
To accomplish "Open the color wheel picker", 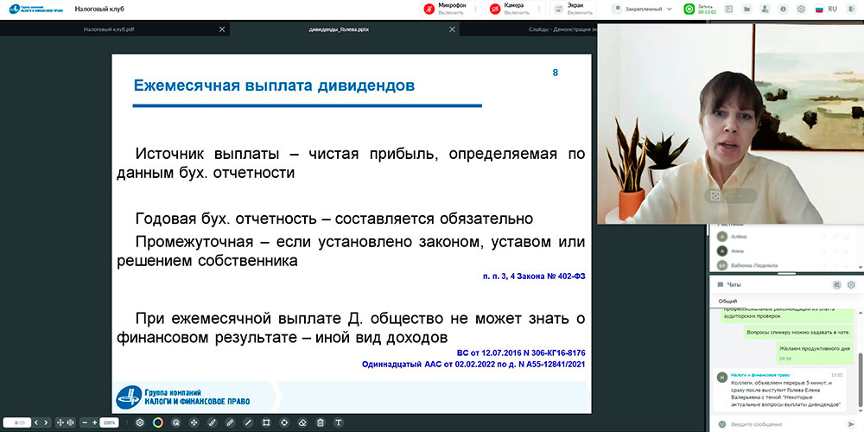I will (157, 422).
